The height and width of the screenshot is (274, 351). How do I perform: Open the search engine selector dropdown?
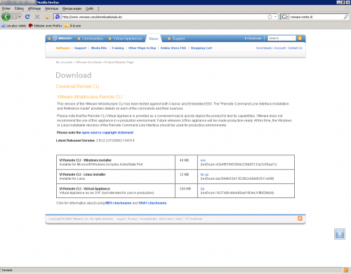pyautogui.click(x=284, y=17)
